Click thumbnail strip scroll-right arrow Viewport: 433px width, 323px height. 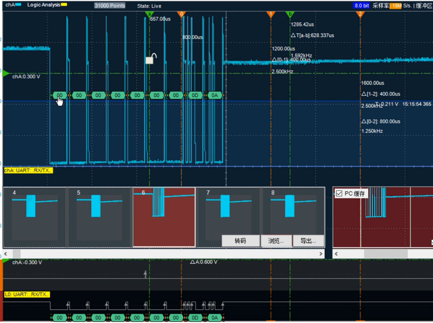click(321, 254)
